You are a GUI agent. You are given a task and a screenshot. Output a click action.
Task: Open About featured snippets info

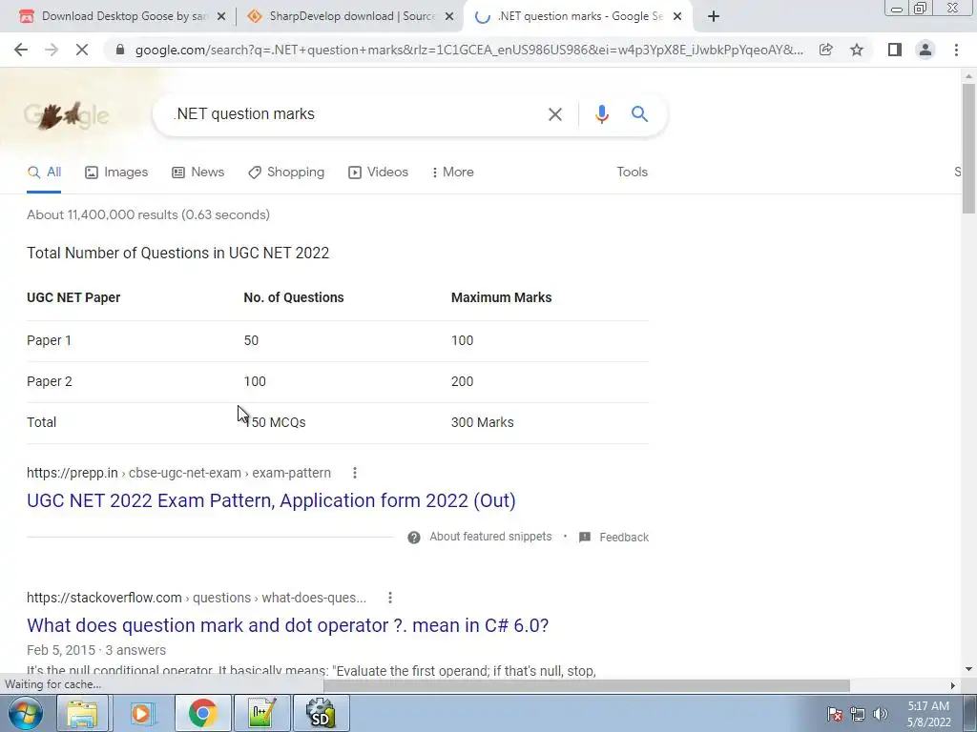click(480, 538)
